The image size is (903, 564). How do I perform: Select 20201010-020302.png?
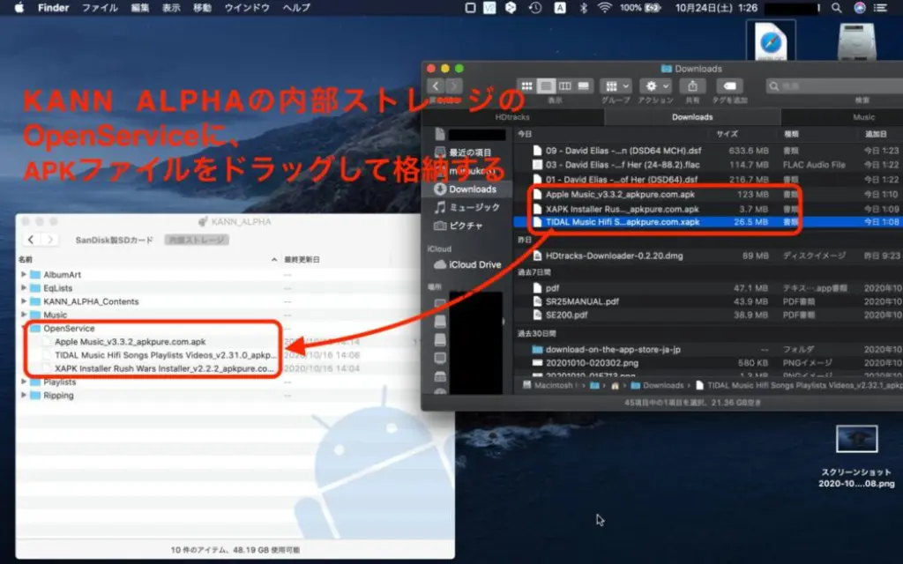coord(708,363)
